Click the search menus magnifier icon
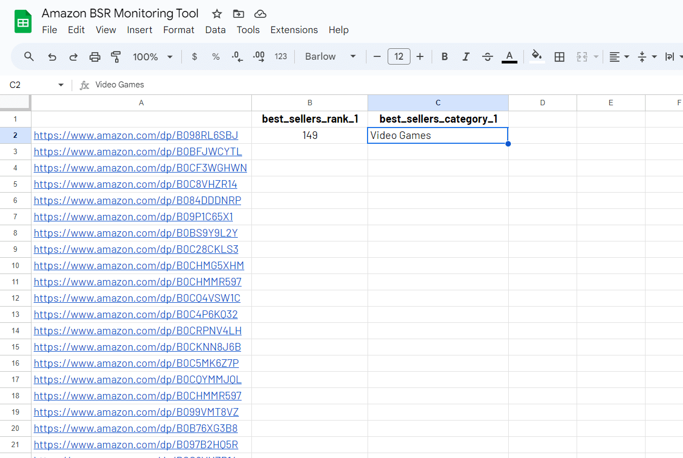The image size is (683, 458). coord(29,57)
